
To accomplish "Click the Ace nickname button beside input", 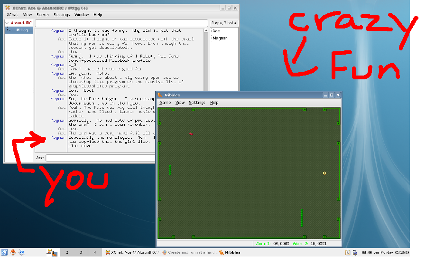I will (x=40, y=158).
